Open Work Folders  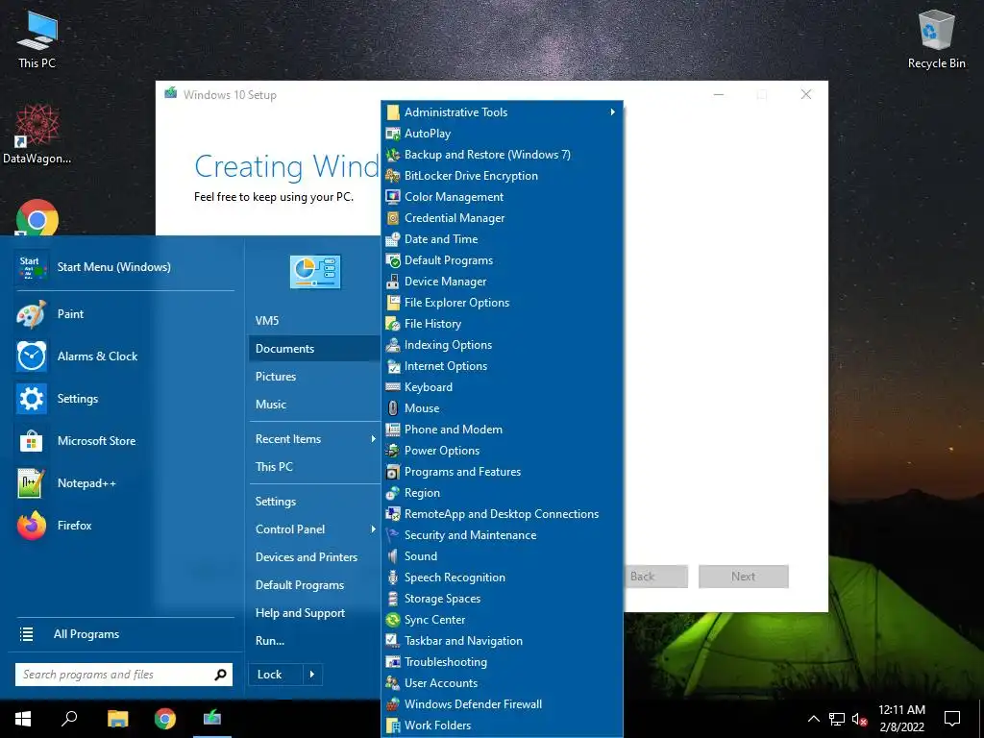[502, 726]
